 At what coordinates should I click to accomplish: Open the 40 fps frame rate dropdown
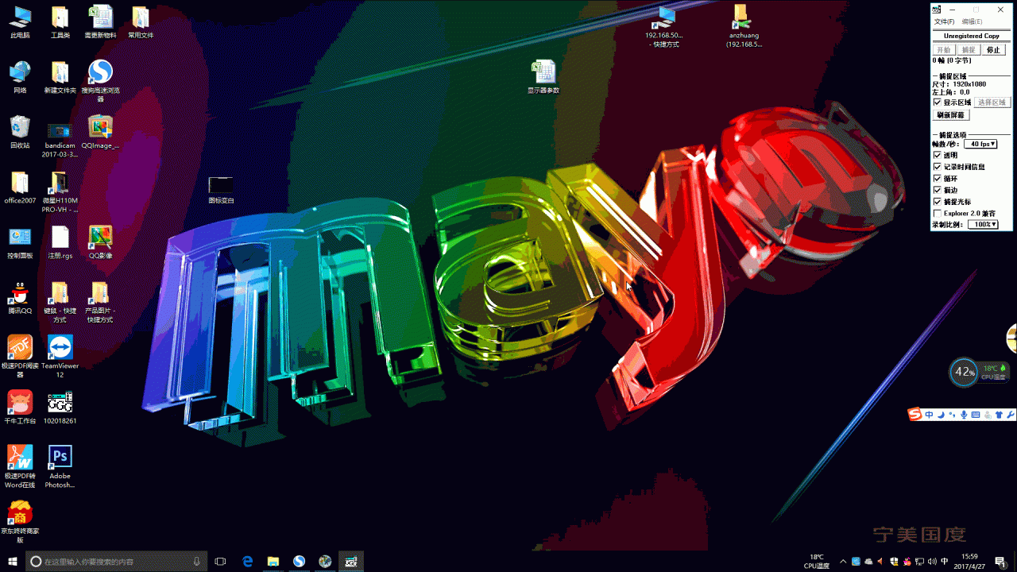tap(980, 144)
